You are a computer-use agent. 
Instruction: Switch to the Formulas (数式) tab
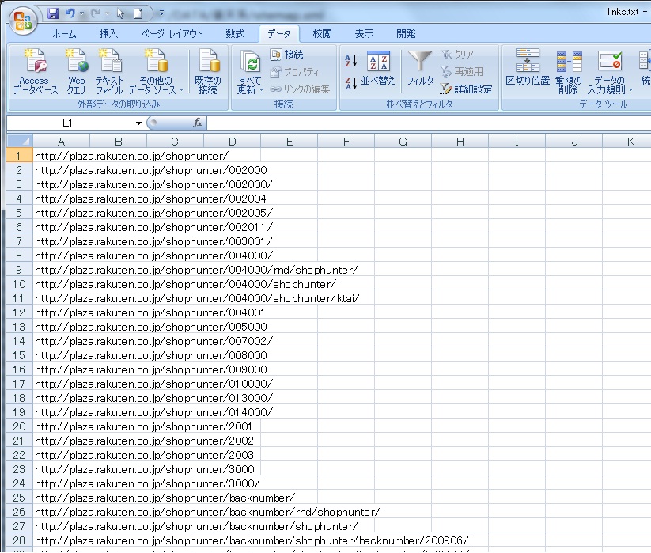click(x=235, y=34)
